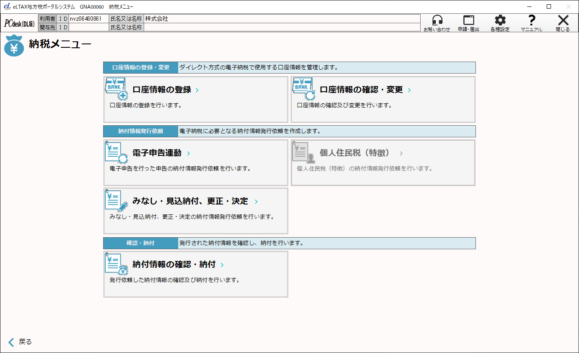Viewport: 579px width, 353px height.
Task: Click the 口座情報の登録・変更 section header
Action: pyautogui.click(x=141, y=68)
